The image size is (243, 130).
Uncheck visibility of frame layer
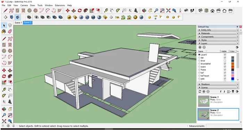[225, 70]
